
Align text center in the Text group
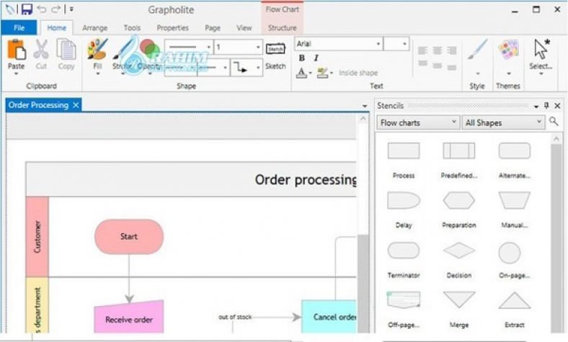437,51
